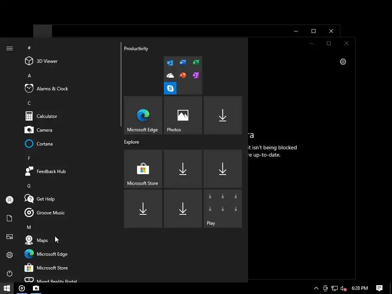The width and height of the screenshot is (392, 294).
Task: Open network tray icon
Action: 335,288
